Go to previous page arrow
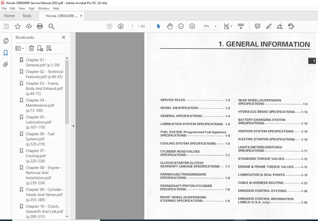Image resolution: width=318 pixels, height=221 pixels. (x=109, y=26)
